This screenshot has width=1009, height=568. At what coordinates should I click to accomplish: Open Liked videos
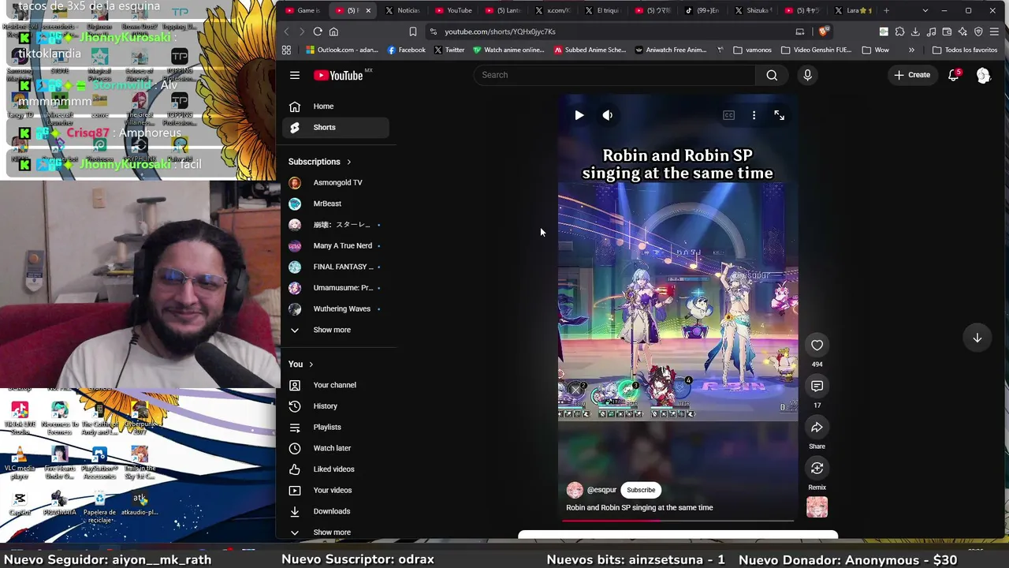[336, 469]
